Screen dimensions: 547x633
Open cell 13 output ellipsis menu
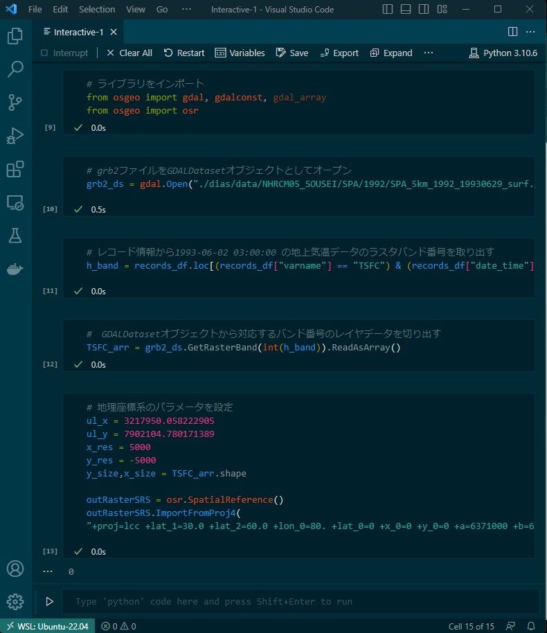point(48,571)
